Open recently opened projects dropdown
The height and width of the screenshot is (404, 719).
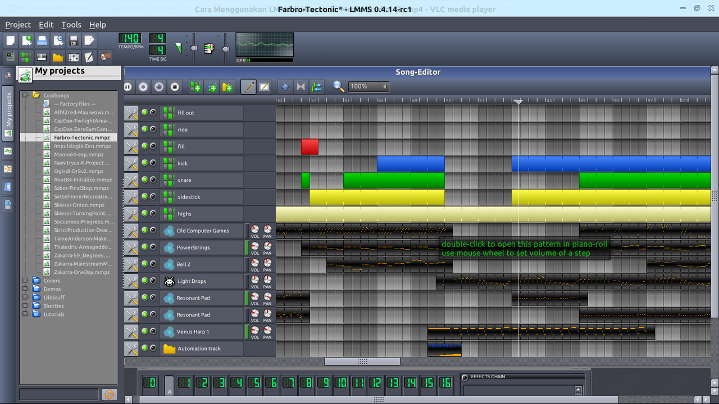click(x=58, y=40)
